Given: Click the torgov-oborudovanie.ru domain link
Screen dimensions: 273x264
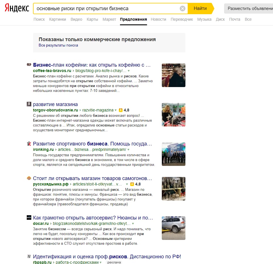Looking at the screenshot, I should click(x=55, y=110).
